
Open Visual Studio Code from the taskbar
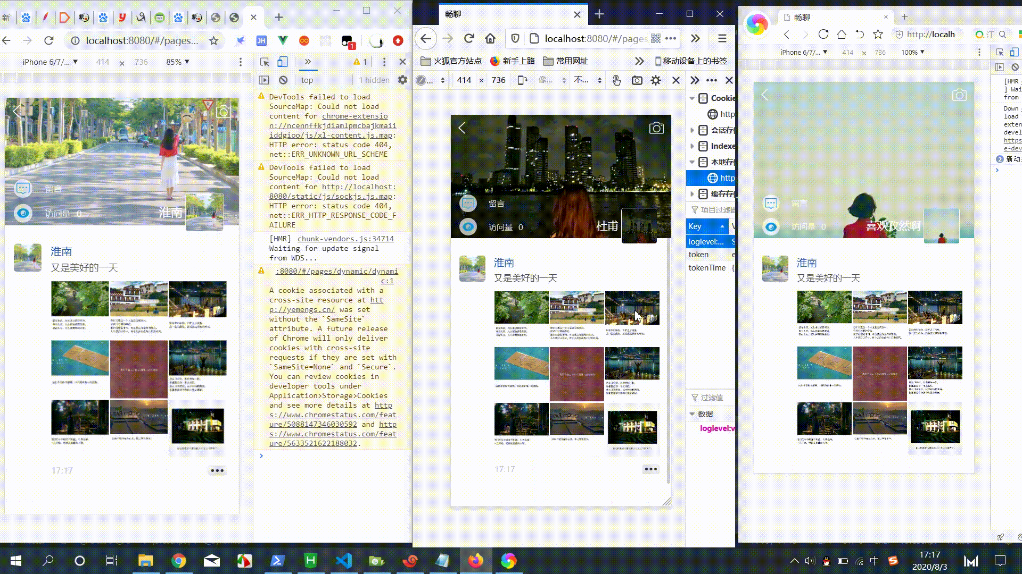(344, 561)
